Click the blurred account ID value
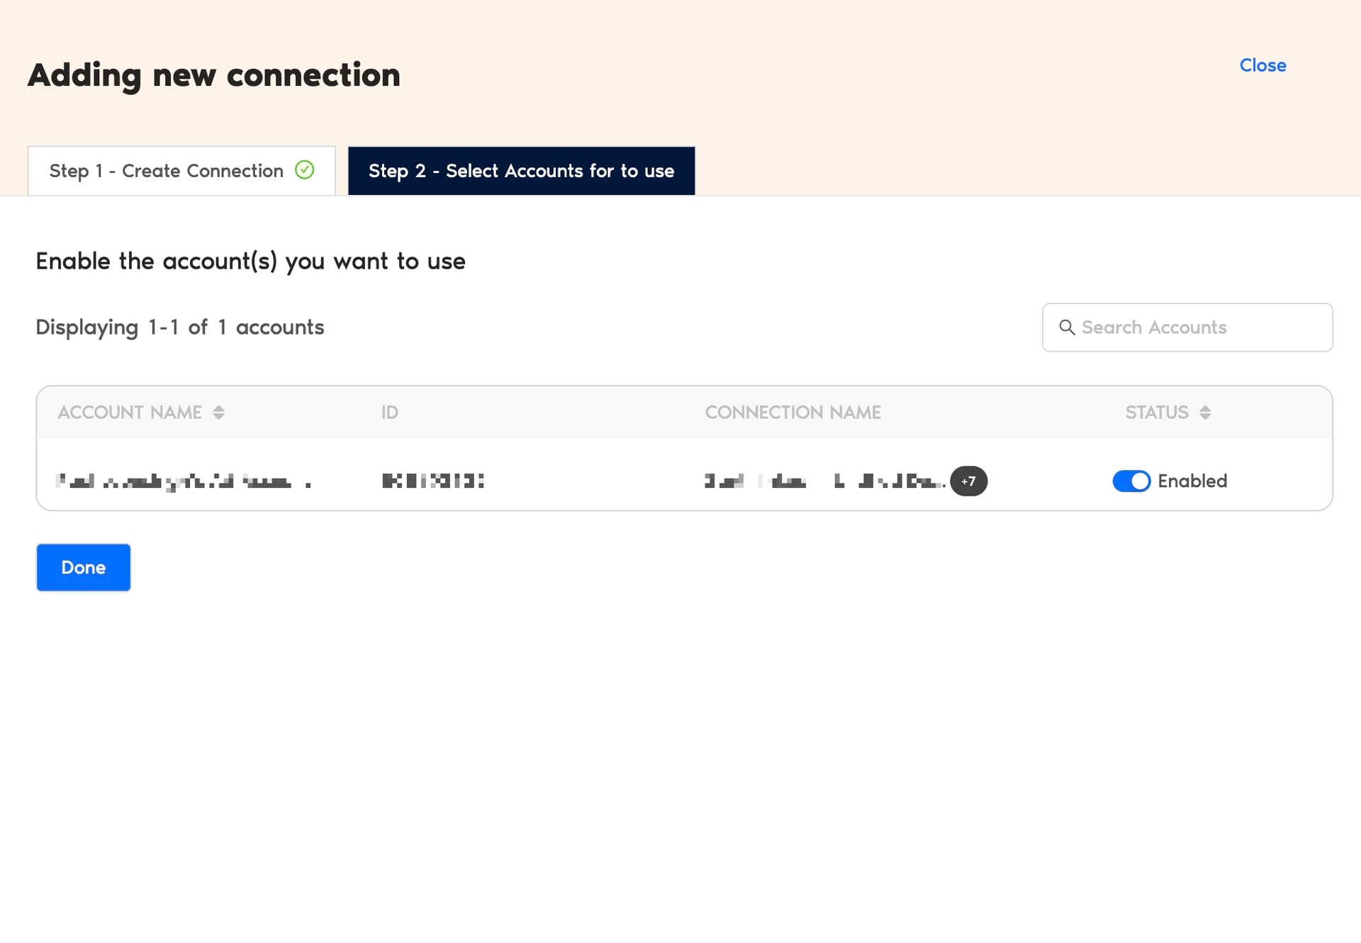Screen dimensions: 1361x943 click(432, 481)
